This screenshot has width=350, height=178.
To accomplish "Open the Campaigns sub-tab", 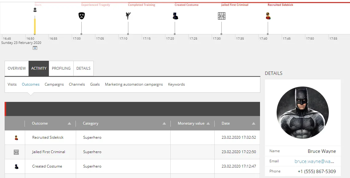I will tap(54, 84).
